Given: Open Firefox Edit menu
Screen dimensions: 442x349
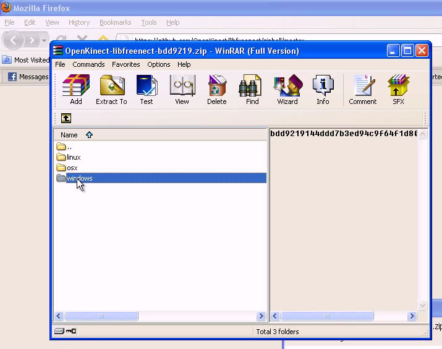Looking at the screenshot, I should (30, 22).
